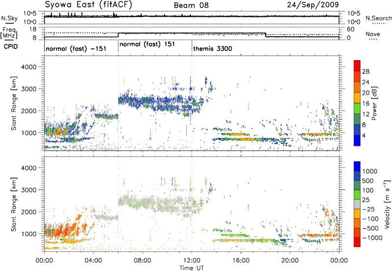Click the '500' value on Velocity colorbar

click(x=368, y=181)
